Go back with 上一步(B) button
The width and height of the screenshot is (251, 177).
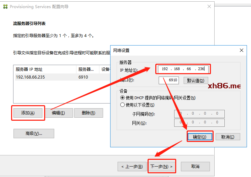(x=132, y=167)
